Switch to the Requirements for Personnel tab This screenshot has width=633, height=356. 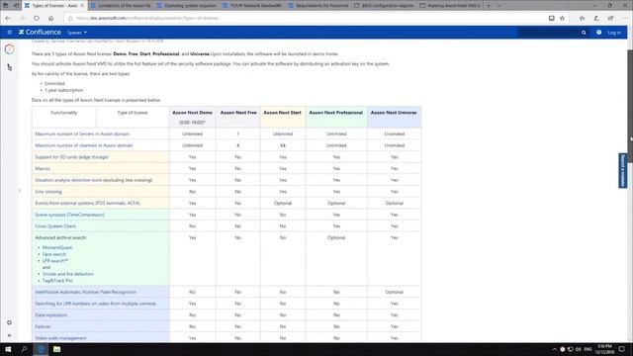318,6
